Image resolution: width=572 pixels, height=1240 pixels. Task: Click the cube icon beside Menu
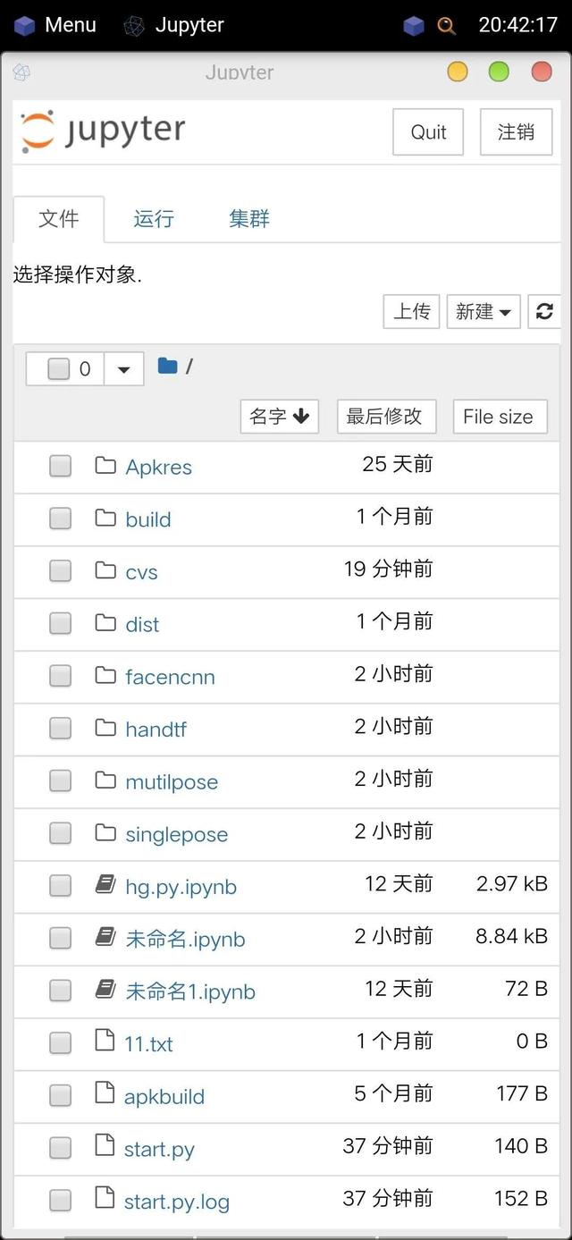tap(24, 25)
